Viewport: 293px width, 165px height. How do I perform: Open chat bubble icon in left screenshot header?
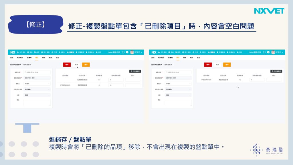pos(123,52)
